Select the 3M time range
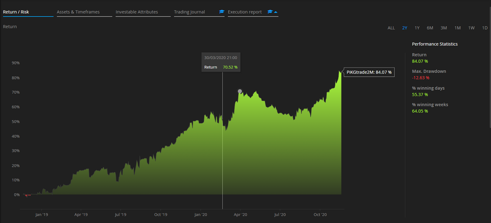This screenshot has height=223, width=491. [x=443, y=28]
